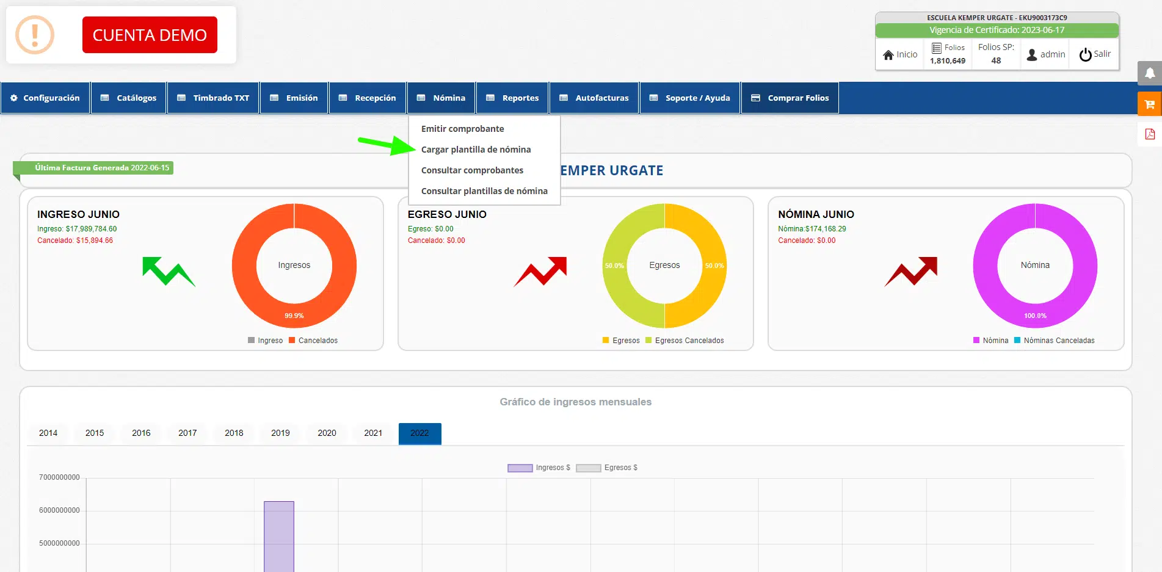This screenshot has width=1162, height=572.
Task: Select Cargar plantilla de nómina
Action: pos(476,150)
